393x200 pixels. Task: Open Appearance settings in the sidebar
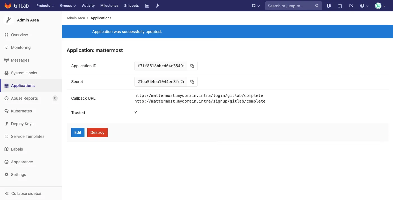tap(21, 162)
